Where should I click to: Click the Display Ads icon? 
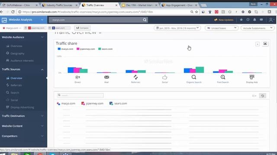252,77
